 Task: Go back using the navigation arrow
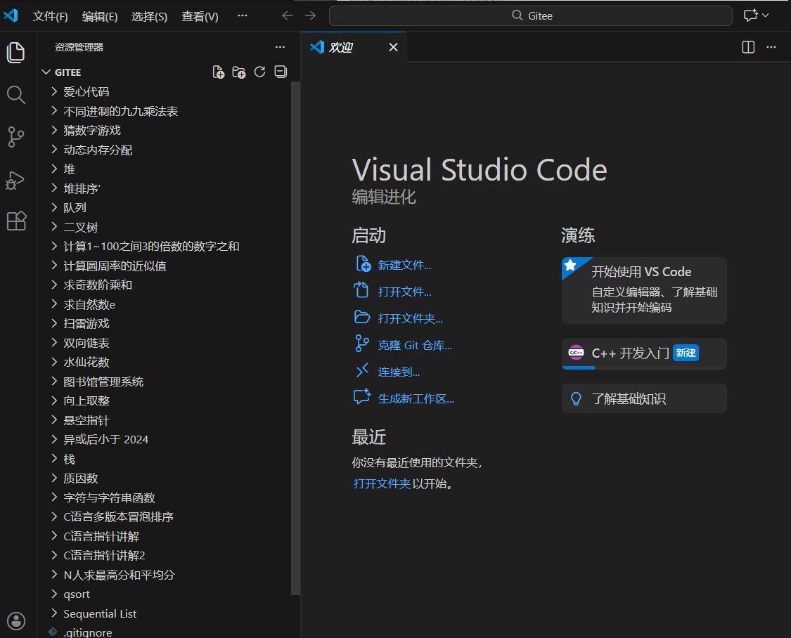287,15
